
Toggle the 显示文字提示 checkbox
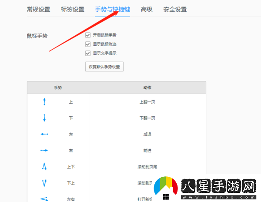click(x=88, y=53)
